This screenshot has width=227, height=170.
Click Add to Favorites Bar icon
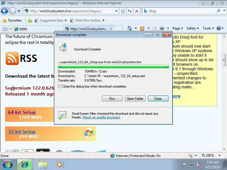click(30, 20)
